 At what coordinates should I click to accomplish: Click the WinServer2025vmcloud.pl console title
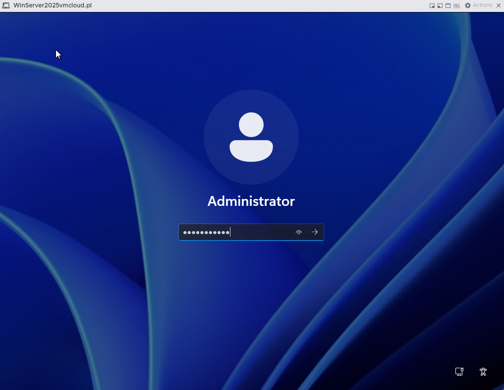52,5
